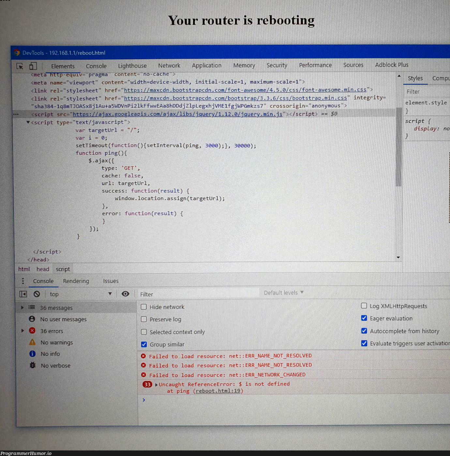450x456 pixels.
Task: Click the console Filter input
Action: click(199, 294)
